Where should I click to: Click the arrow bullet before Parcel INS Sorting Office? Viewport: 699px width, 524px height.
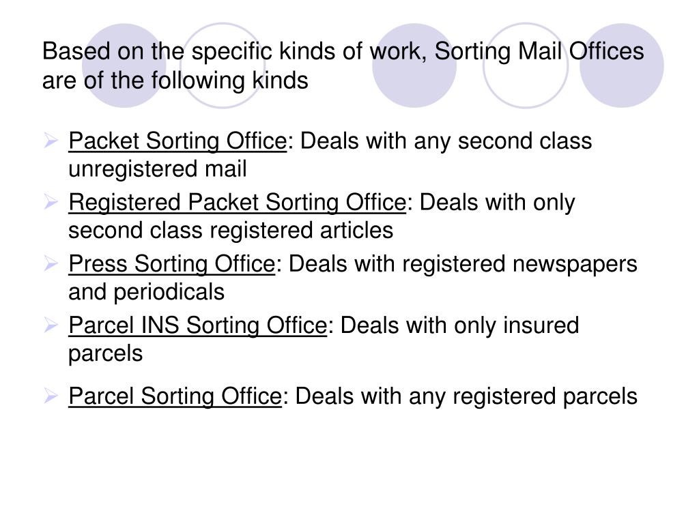click(x=51, y=325)
